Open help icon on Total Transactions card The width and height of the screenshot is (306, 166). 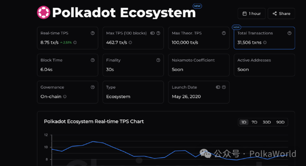289,33
